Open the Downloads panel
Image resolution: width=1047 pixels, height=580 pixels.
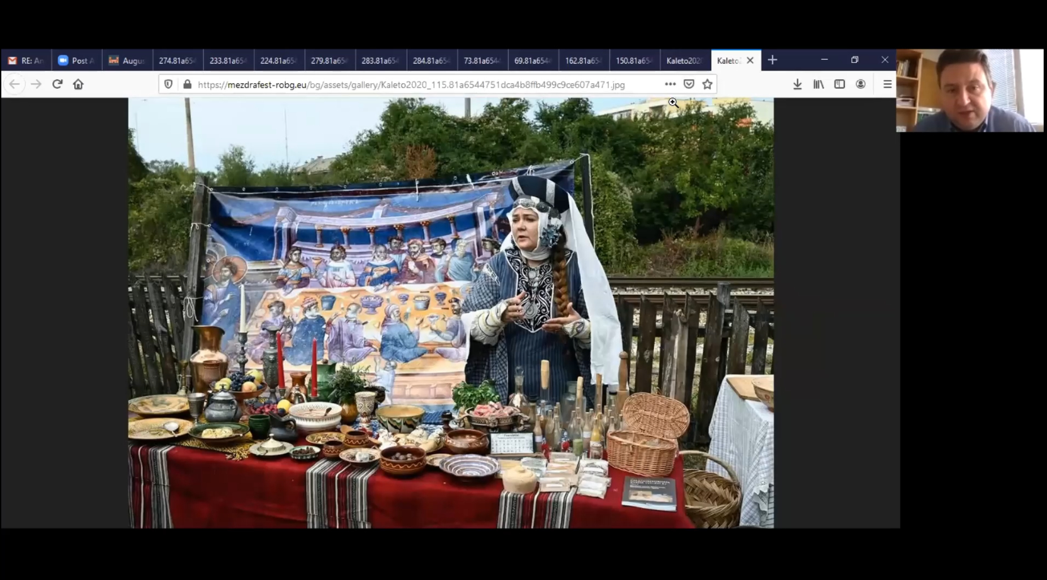coord(797,84)
